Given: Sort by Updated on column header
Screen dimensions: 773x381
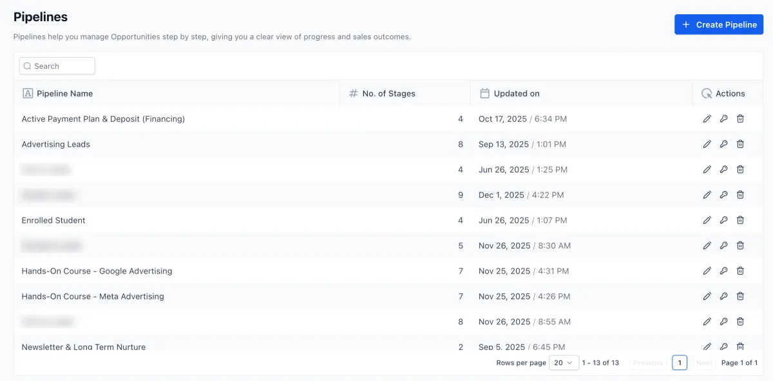Looking at the screenshot, I should pyautogui.click(x=516, y=93).
